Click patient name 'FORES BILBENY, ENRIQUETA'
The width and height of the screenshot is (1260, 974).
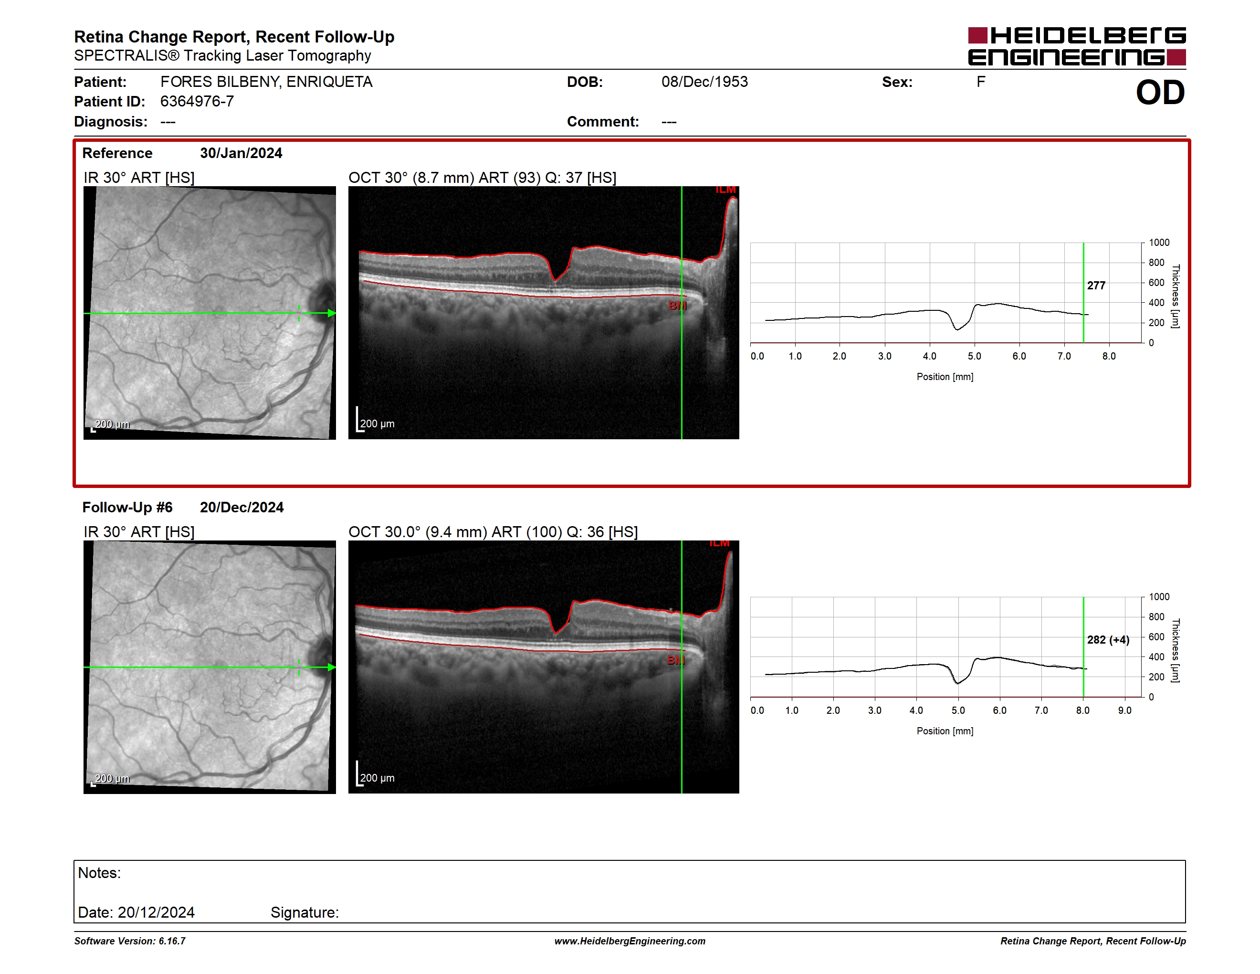pyautogui.click(x=266, y=82)
